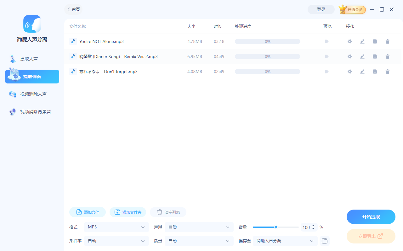
Task: Switch to 提取人声 in sidebar
Action: point(29,59)
